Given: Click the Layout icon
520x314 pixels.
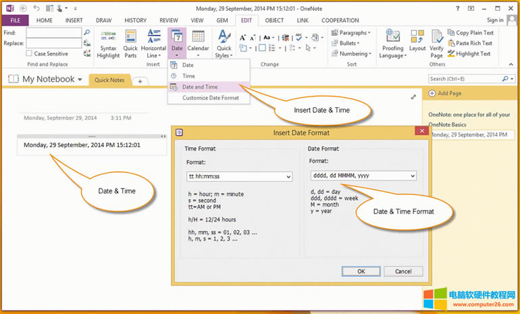Looking at the screenshot, I should [x=417, y=36].
